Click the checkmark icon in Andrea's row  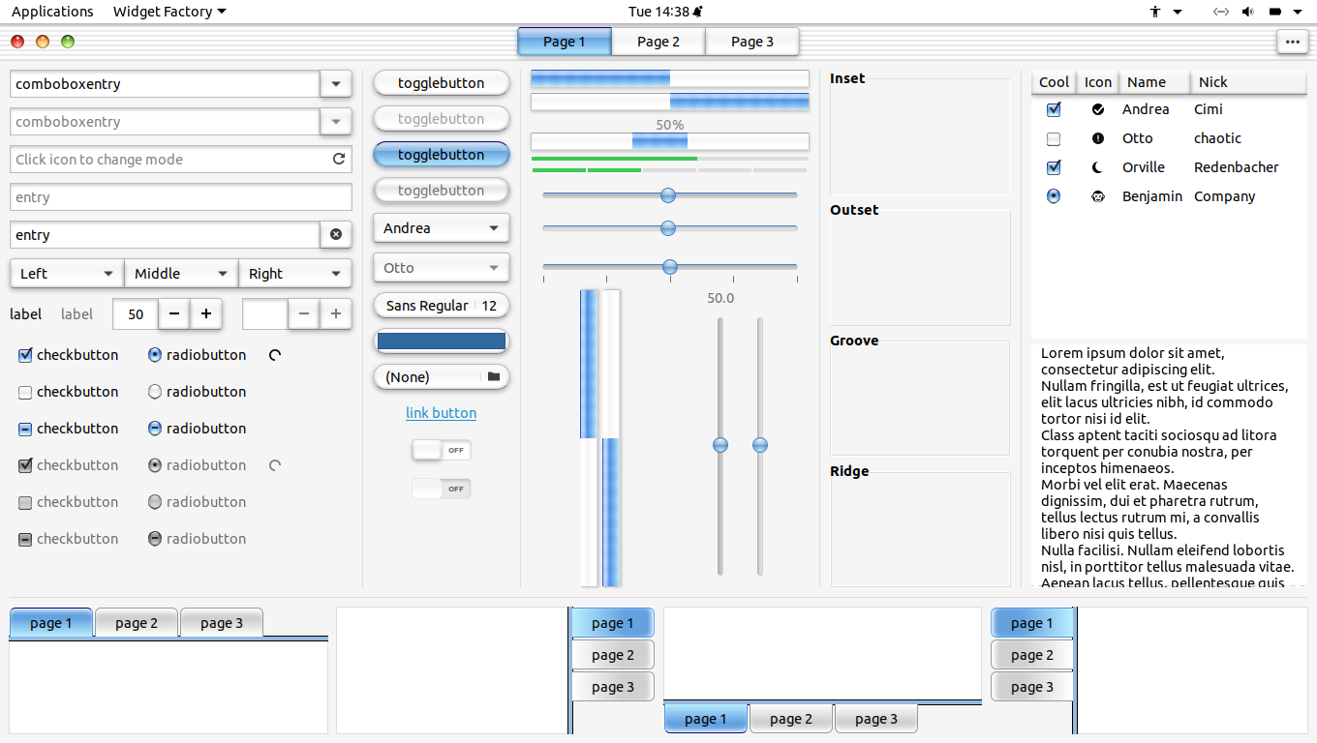point(1098,109)
